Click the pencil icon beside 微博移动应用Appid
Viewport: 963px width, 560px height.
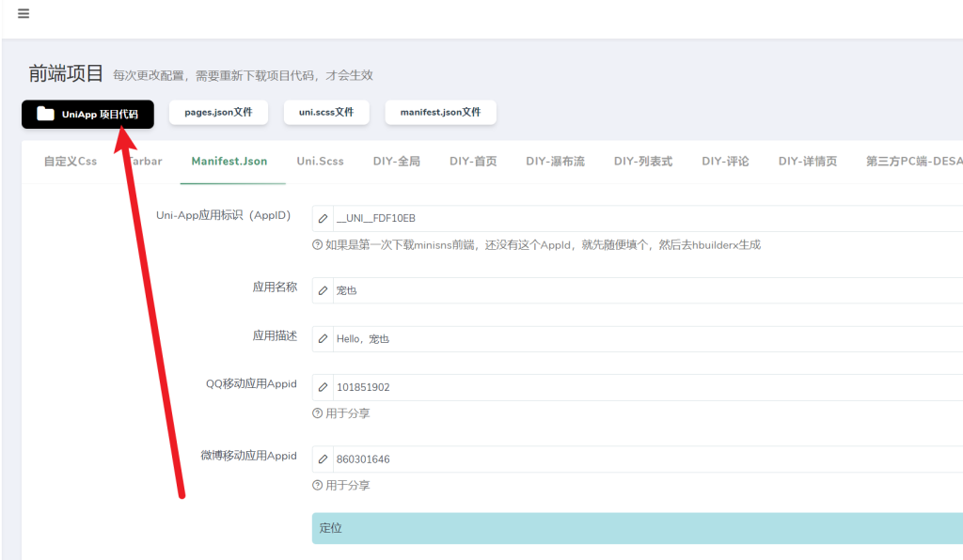tap(323, 459)
